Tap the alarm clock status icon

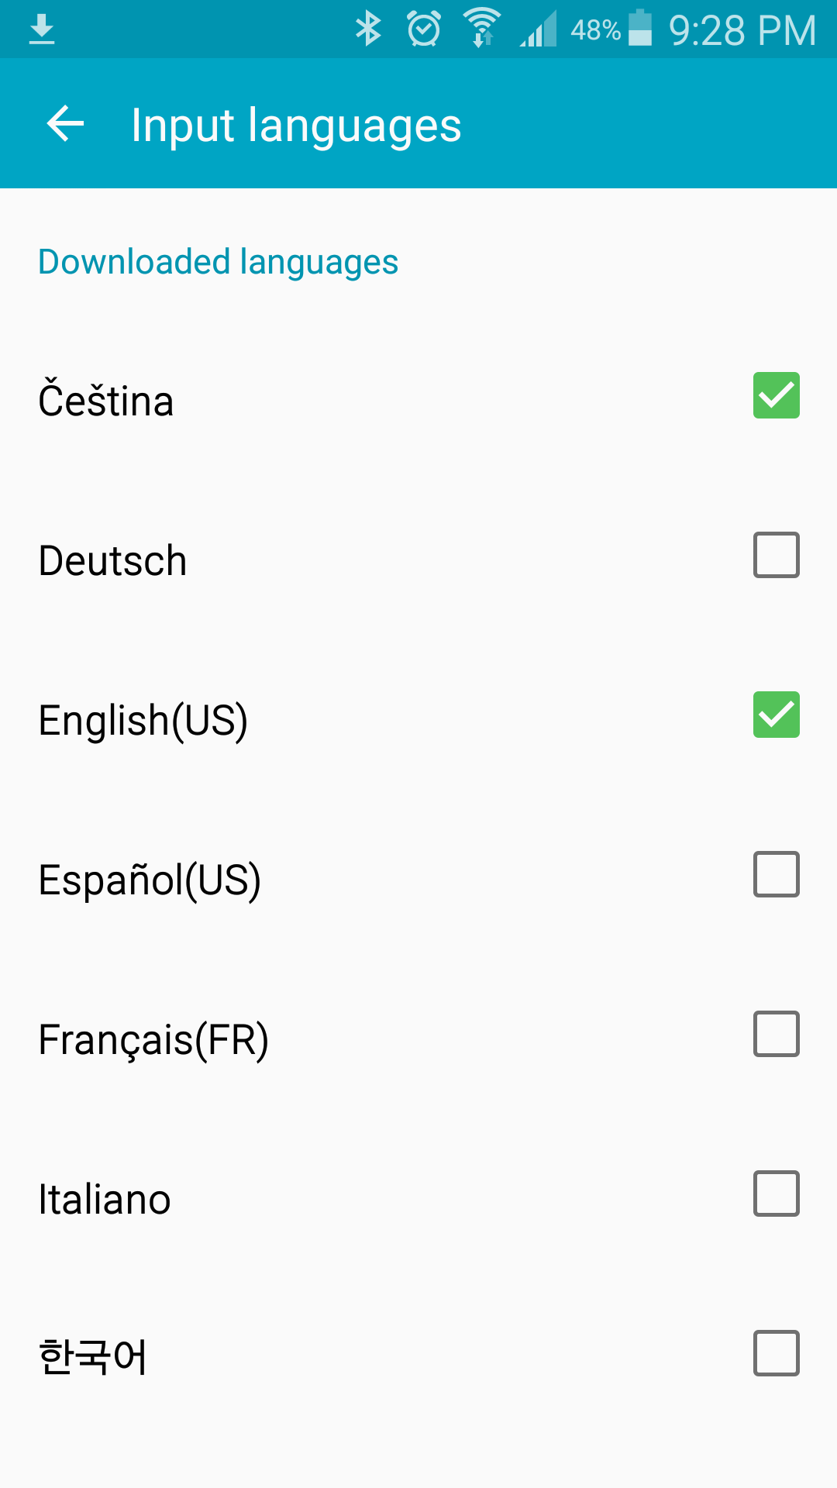pyautogui.click(x=424, y=29)
